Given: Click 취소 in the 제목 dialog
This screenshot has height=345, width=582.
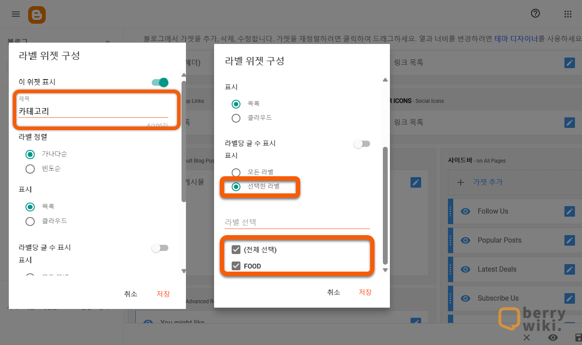Looking at the screenshot, I should (131, 294).
